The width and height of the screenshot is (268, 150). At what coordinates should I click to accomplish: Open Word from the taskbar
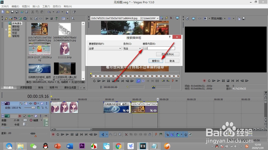(x=70, y=146)
